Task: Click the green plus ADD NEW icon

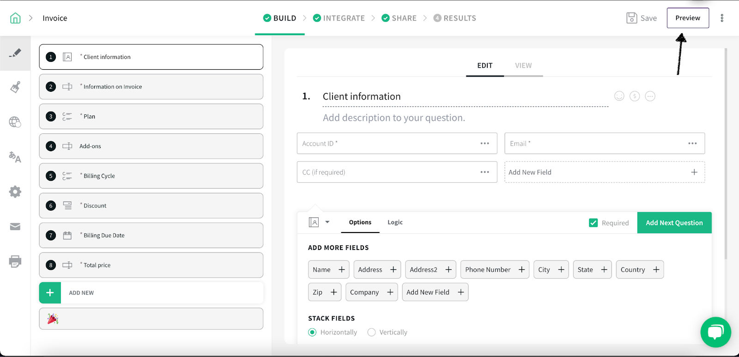Action: click(50, 293)
